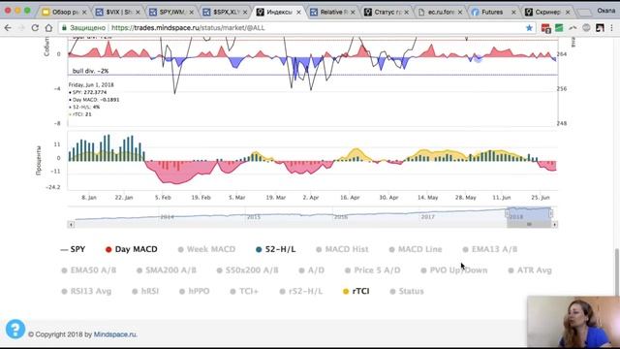Enable hPPO series
The image size is (620, 349).
click(194, 291)
